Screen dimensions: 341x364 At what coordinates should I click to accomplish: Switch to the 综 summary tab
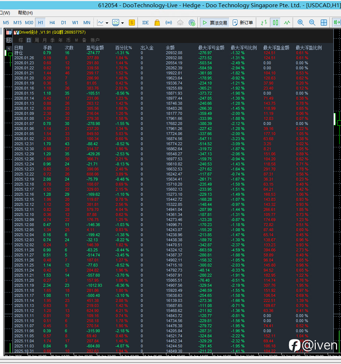point(21,40)
